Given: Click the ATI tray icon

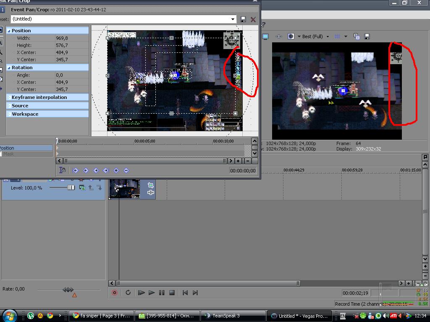Looking at the screenshot, I should (393, 316).
